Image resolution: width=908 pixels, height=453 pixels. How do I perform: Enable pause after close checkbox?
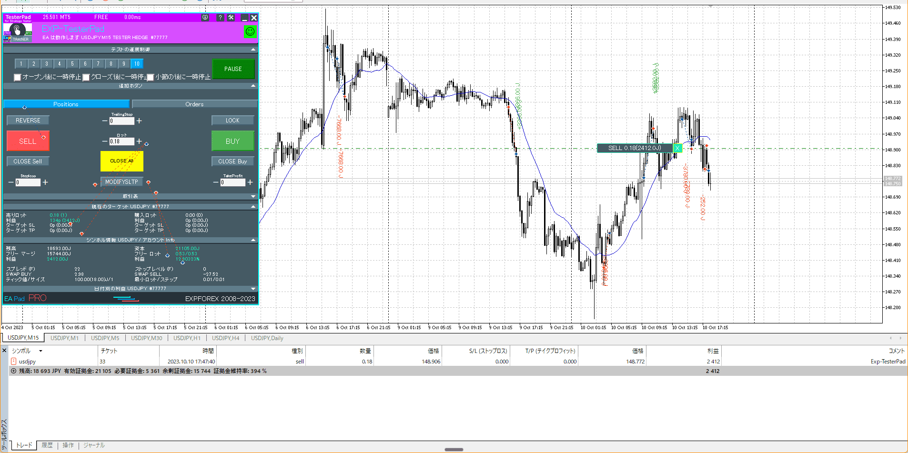(86, 77)
